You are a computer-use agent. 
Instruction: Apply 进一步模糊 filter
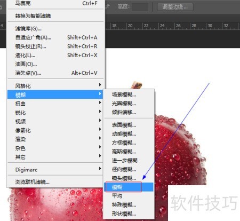[x=129, y=161]
